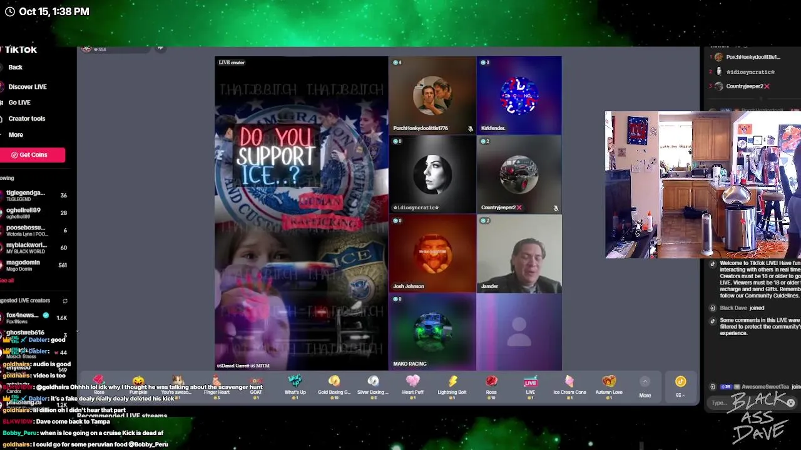Send the Silver Boxing gift
Image resolution: width=801 pixels, height=450 pixels.
(x=373, y=386)
